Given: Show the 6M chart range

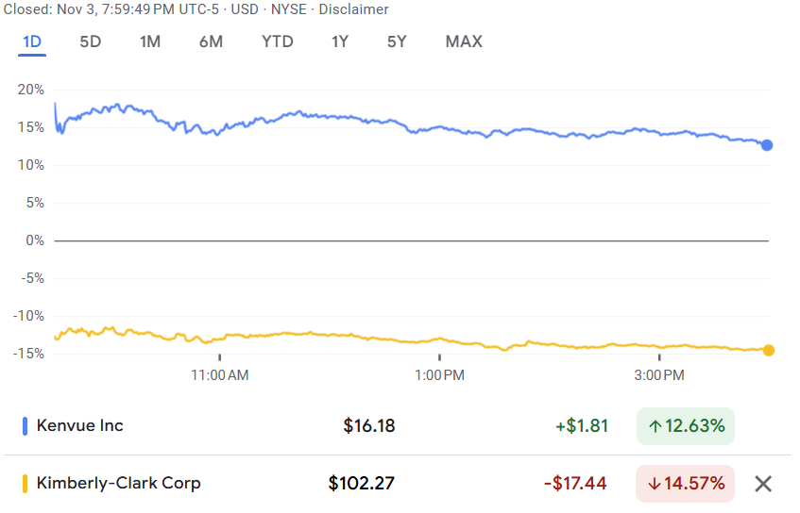Looking at the screenshot, I should point(211,41).
